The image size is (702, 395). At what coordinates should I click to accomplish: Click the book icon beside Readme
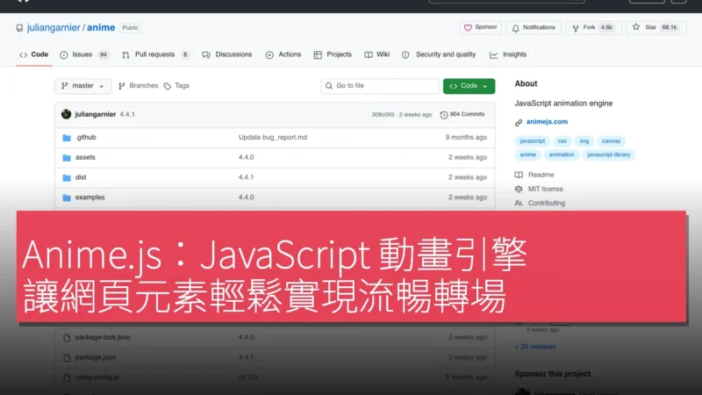pyautogui.click(x=519, y=175)
